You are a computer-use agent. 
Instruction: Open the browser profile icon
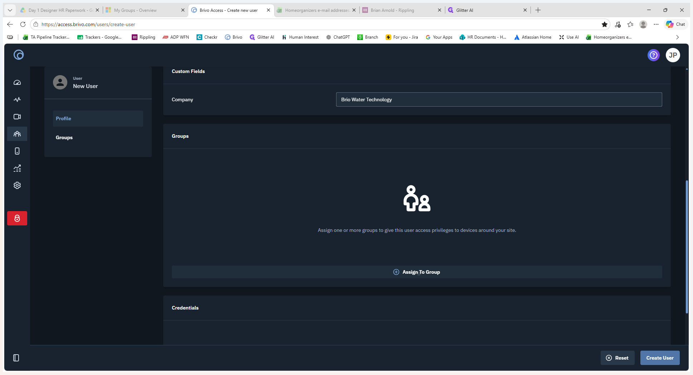coord(643,24)
